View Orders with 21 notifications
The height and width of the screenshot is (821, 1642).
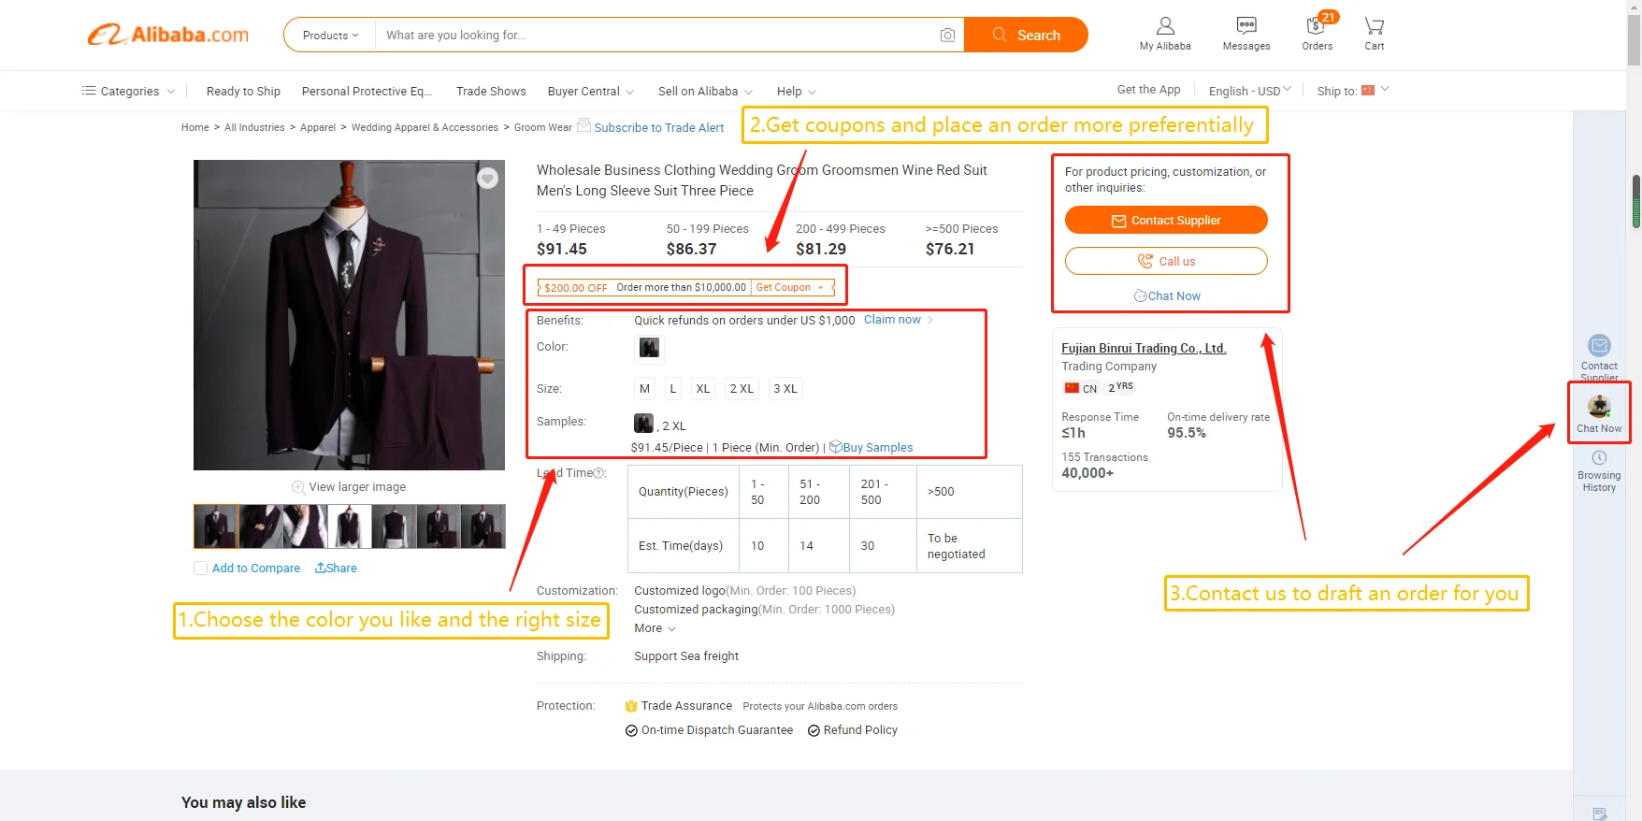click(1318, 34)
